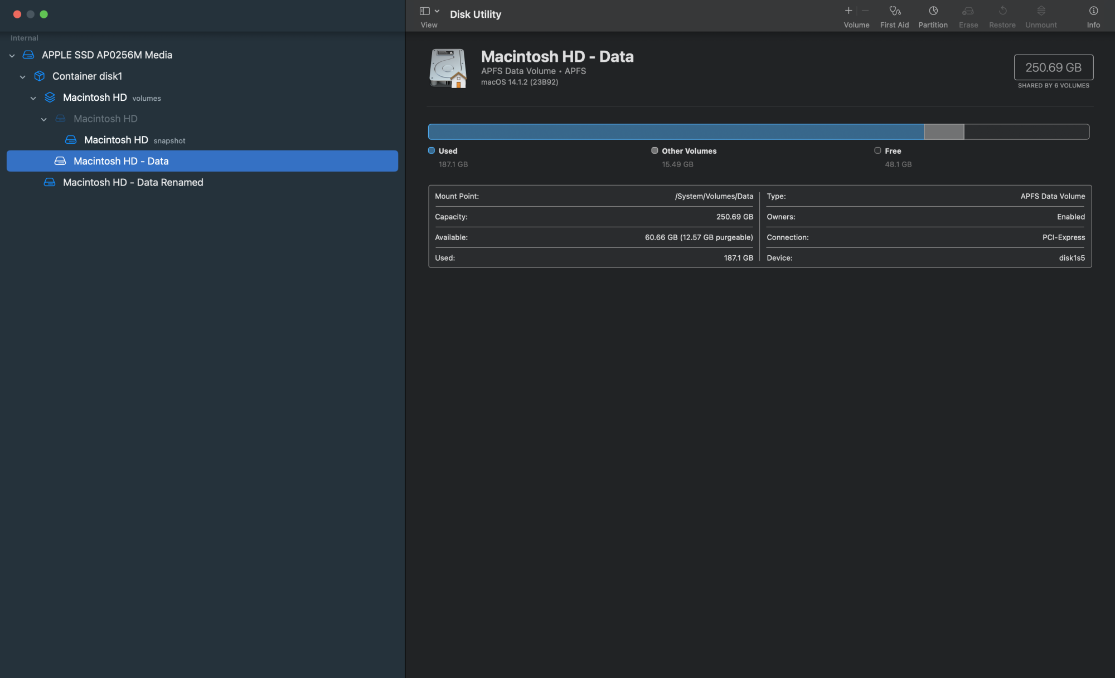Screen dimensions: 1115x678
Task: Click the 250.69 GB capacity box
Action: 1053,67
